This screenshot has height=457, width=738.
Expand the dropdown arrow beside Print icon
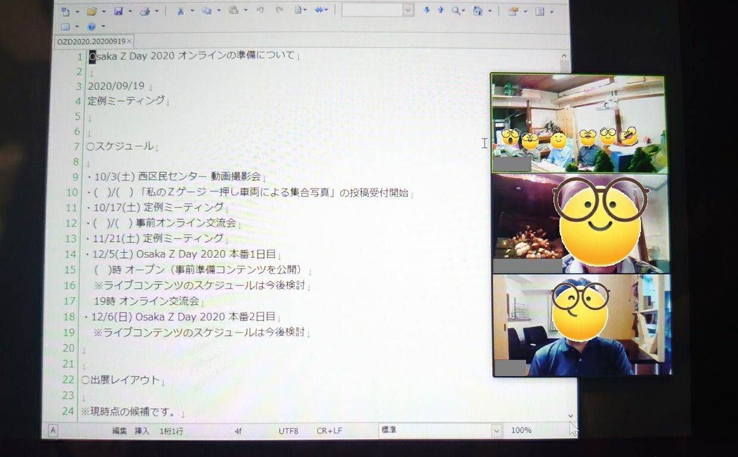point(157,12)
